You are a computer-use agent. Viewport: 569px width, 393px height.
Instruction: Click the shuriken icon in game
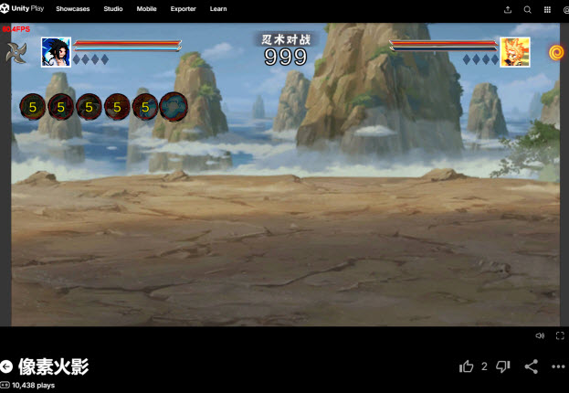[17, 52]
